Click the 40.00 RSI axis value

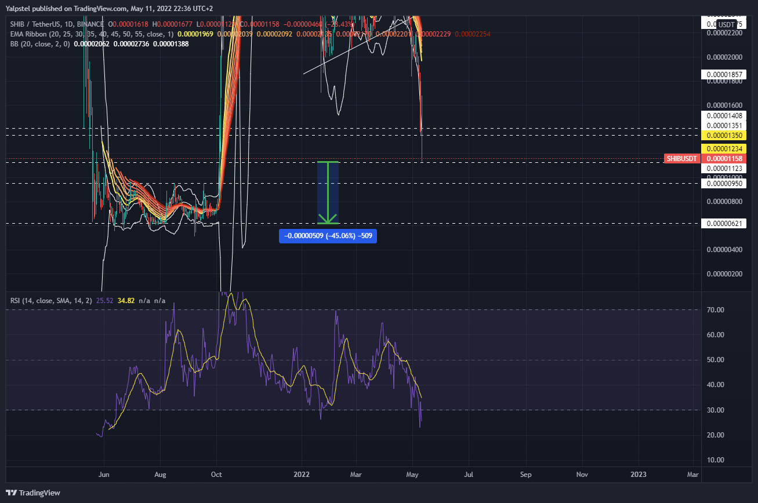tap(715, 385)
